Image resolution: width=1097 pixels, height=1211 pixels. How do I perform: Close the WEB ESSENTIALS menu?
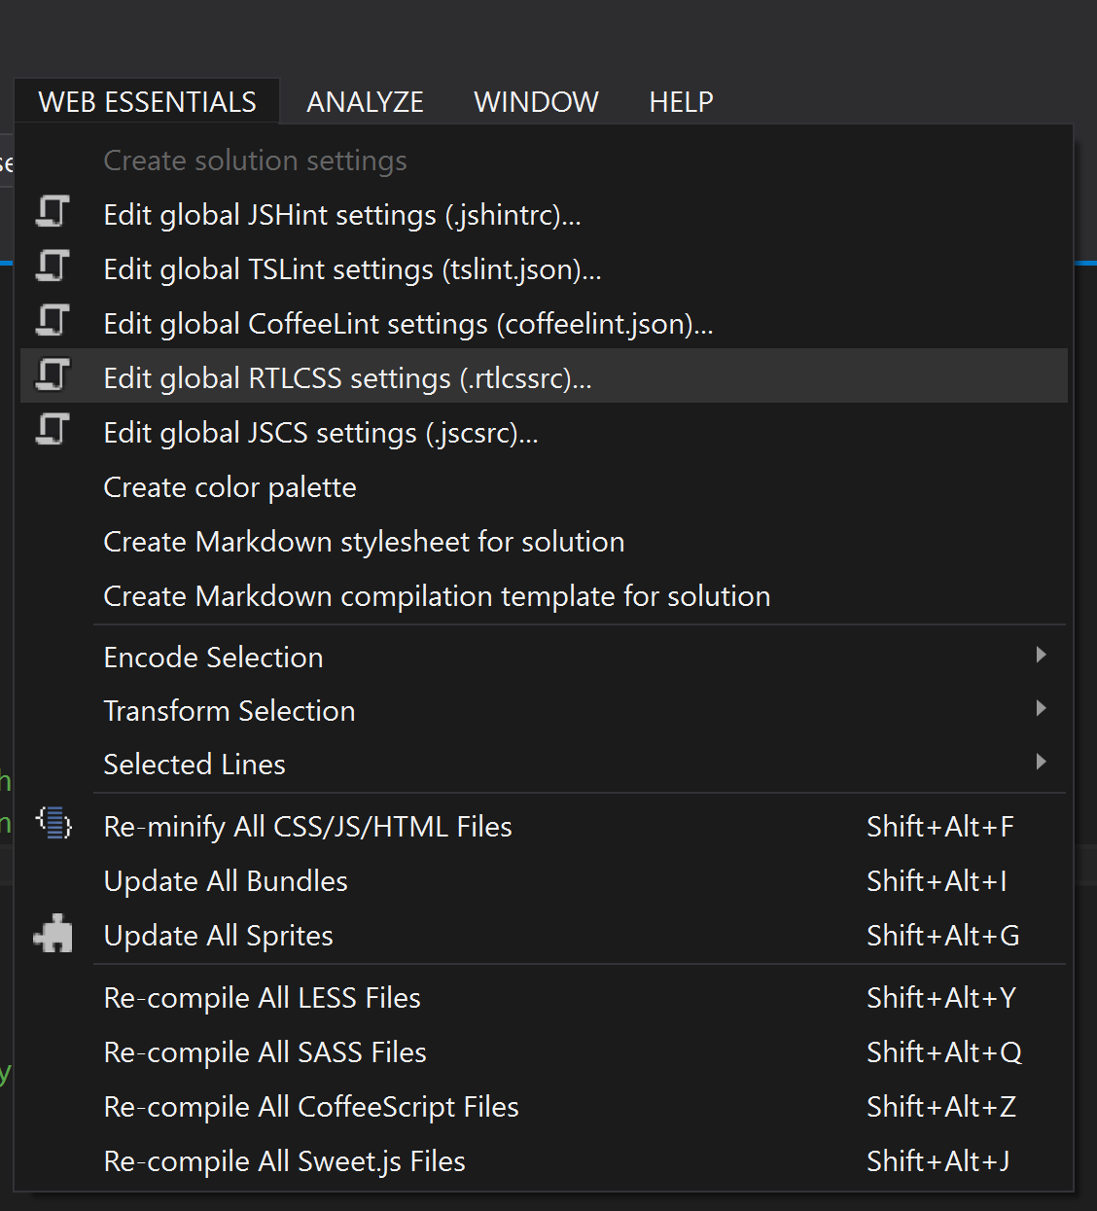[147, 102]
